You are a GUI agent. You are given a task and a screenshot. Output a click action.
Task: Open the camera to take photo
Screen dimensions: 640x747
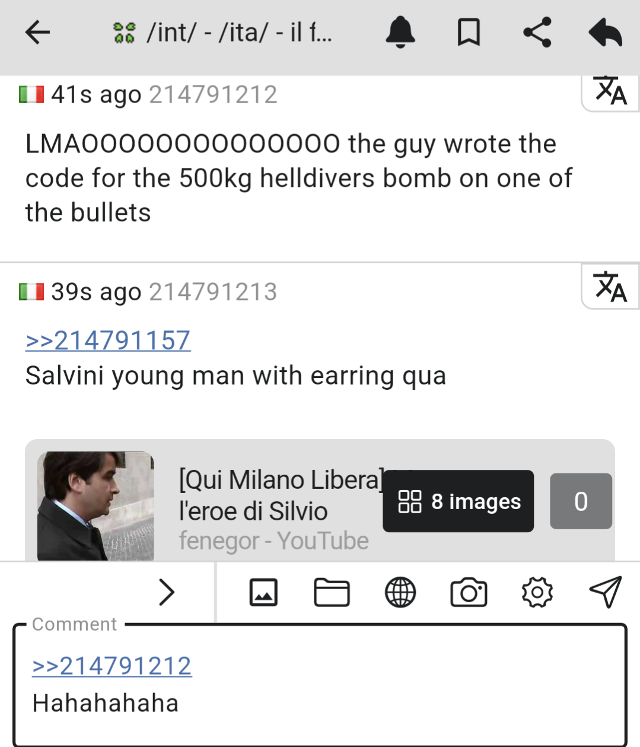[469, 593]
